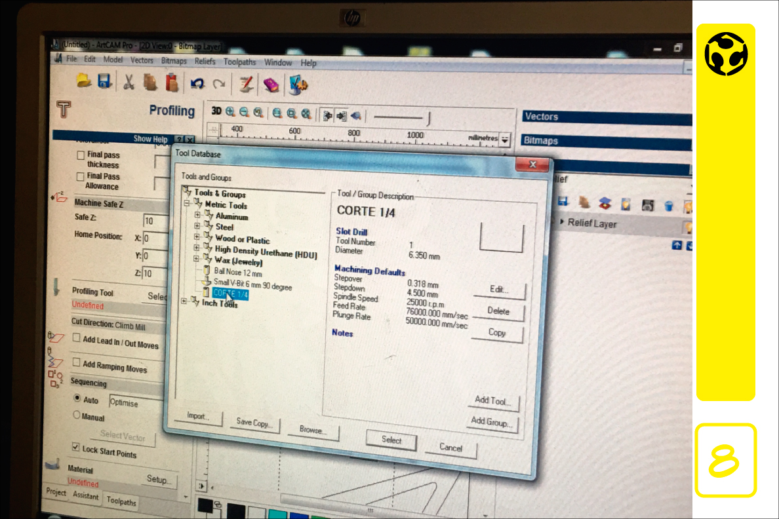Image resolution: width=779 pixels, height=519 pixels.
Task: Click Cancel in Tool Database dialog
Action: [x=450, y=448]
